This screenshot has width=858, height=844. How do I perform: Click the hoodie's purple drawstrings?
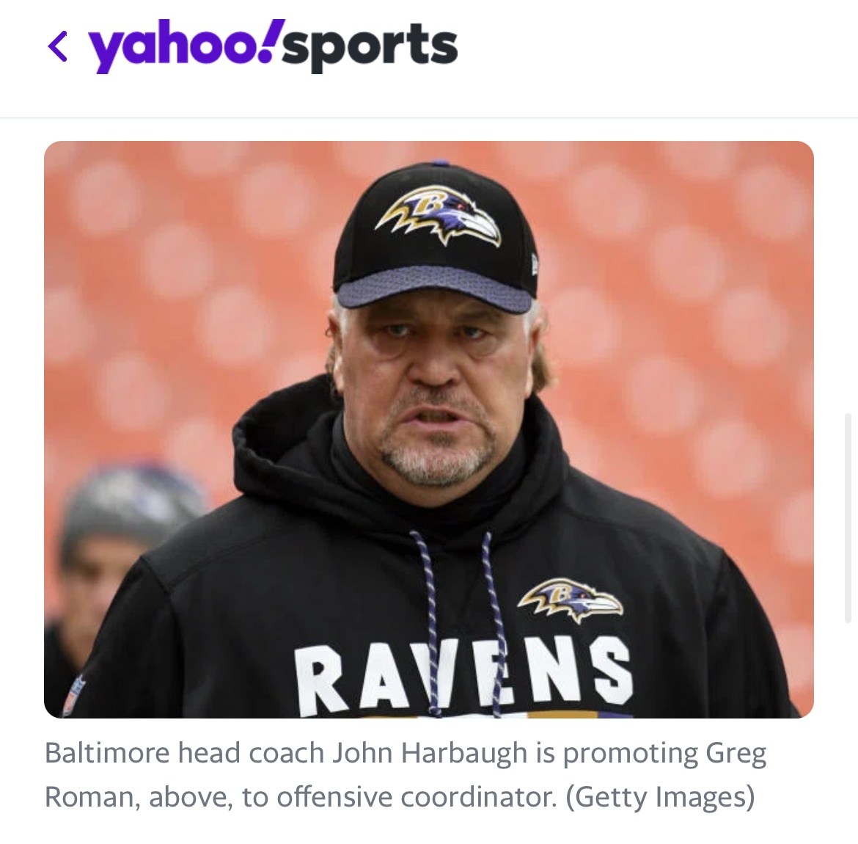(x=457, y=622)
